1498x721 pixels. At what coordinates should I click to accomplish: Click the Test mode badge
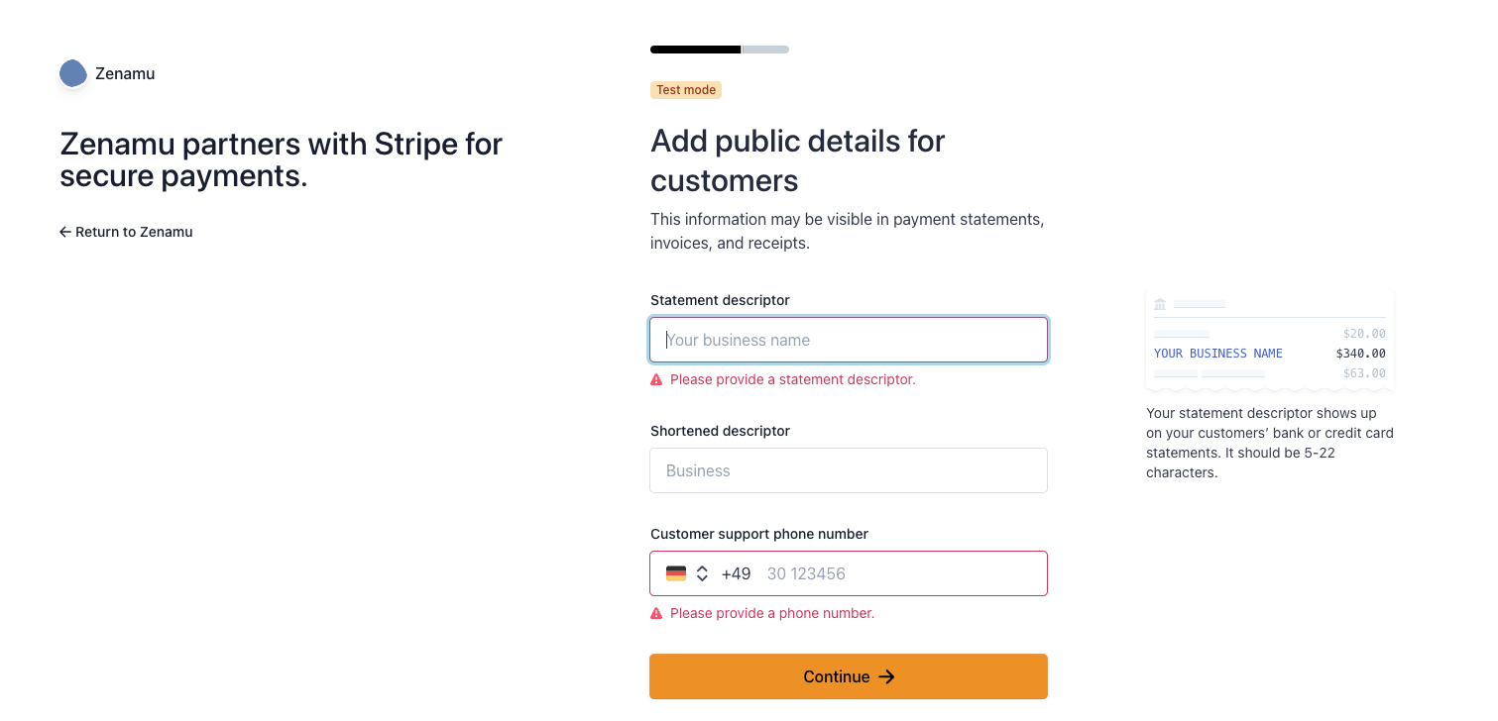(686, 90)
